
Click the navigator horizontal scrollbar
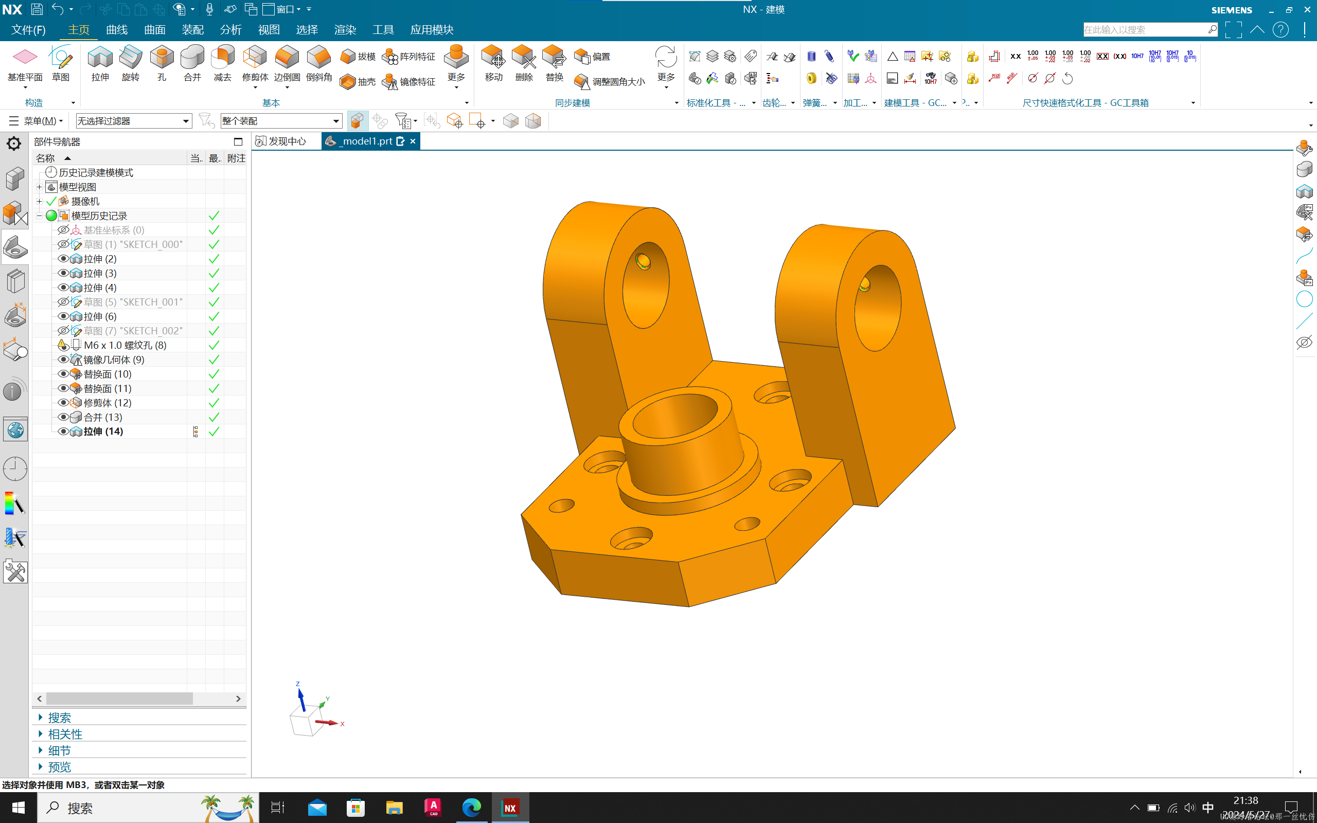click(119, 699)
